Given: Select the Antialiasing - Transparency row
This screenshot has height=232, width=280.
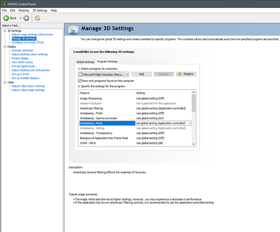Looking at the screenshot, I should 135,133.
